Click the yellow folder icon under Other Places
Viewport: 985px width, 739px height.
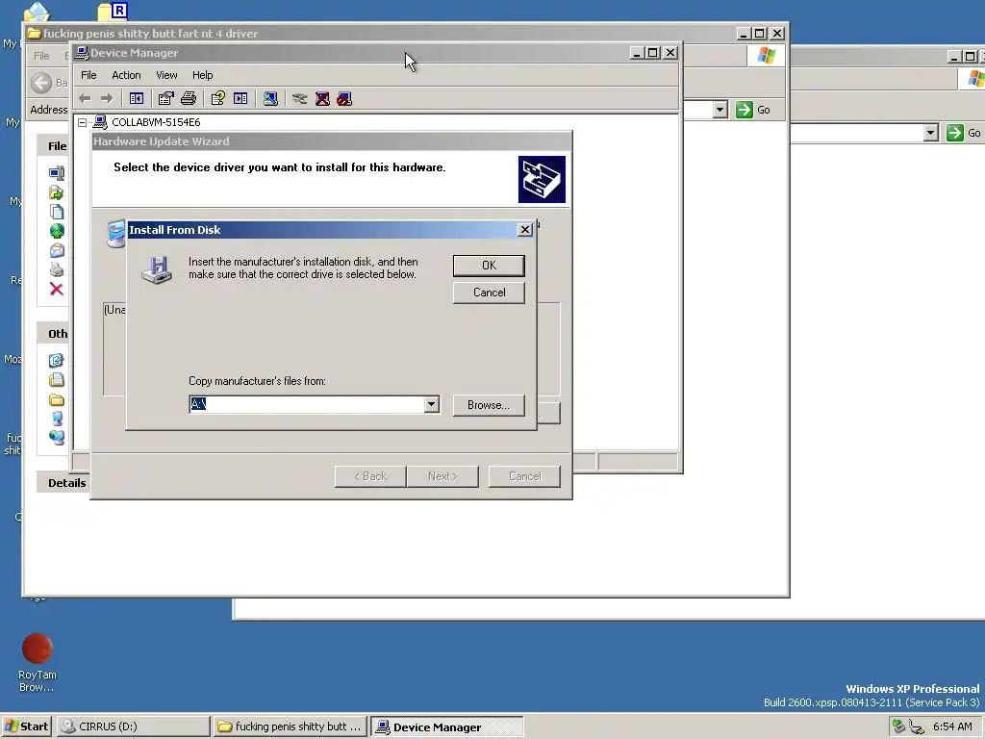57,399
